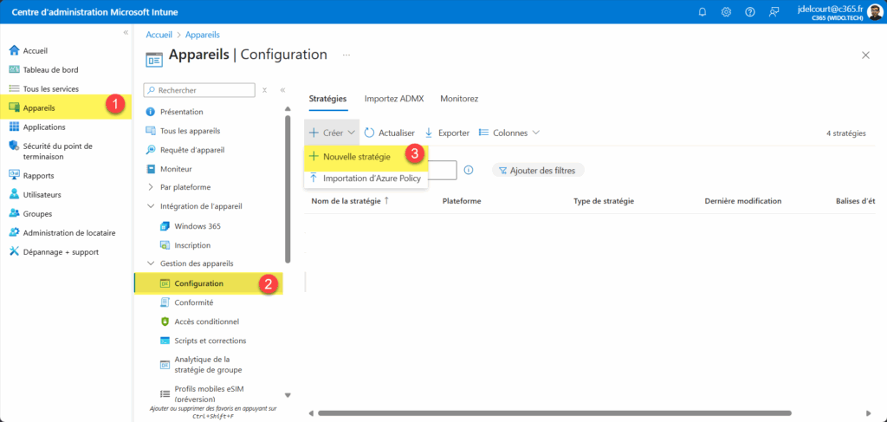Click horizontal scrollbar left arrow
This screenshot has height=422, width=887.
coord(311,413)
